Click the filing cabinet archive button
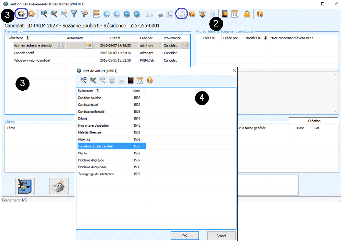The image size is (342, 242). pyautogui.click(x=25, y=186)
